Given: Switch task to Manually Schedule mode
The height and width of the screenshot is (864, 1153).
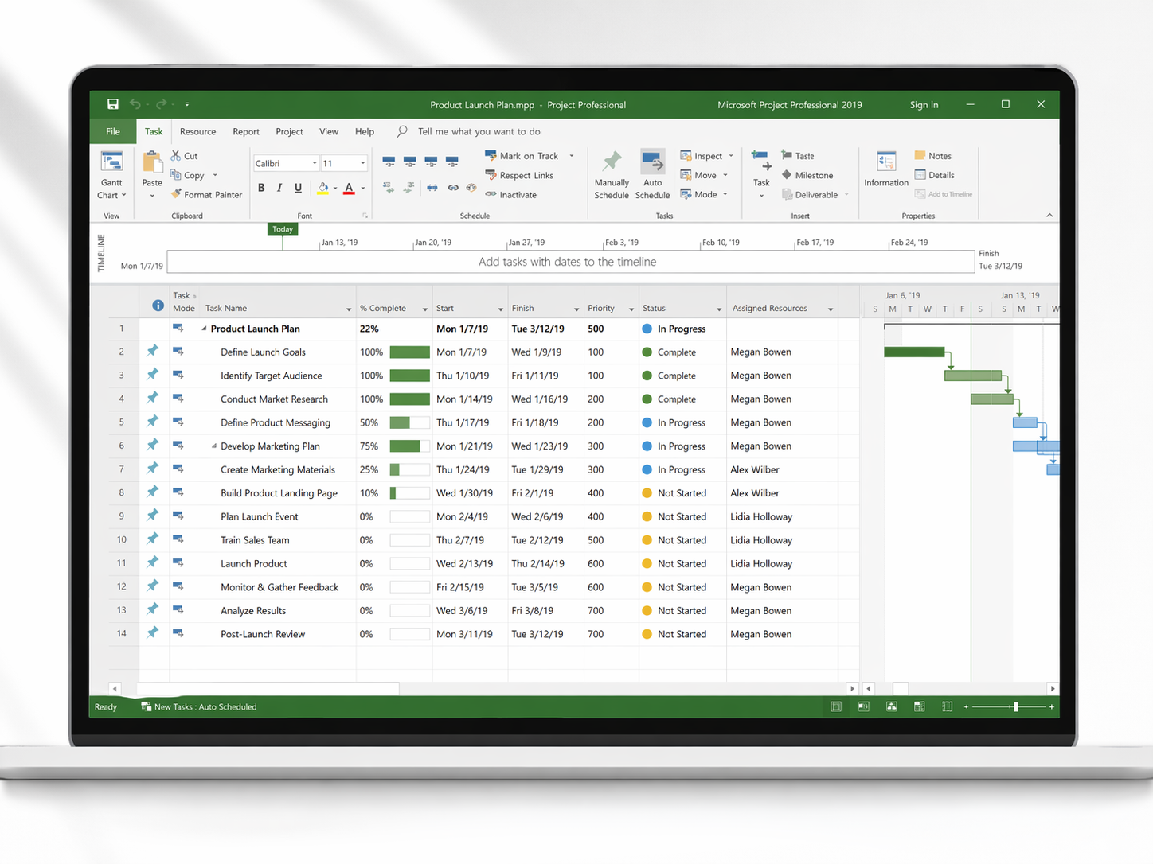Looking at the screenshot, I should pyautogui.click(x=612, y=175).
